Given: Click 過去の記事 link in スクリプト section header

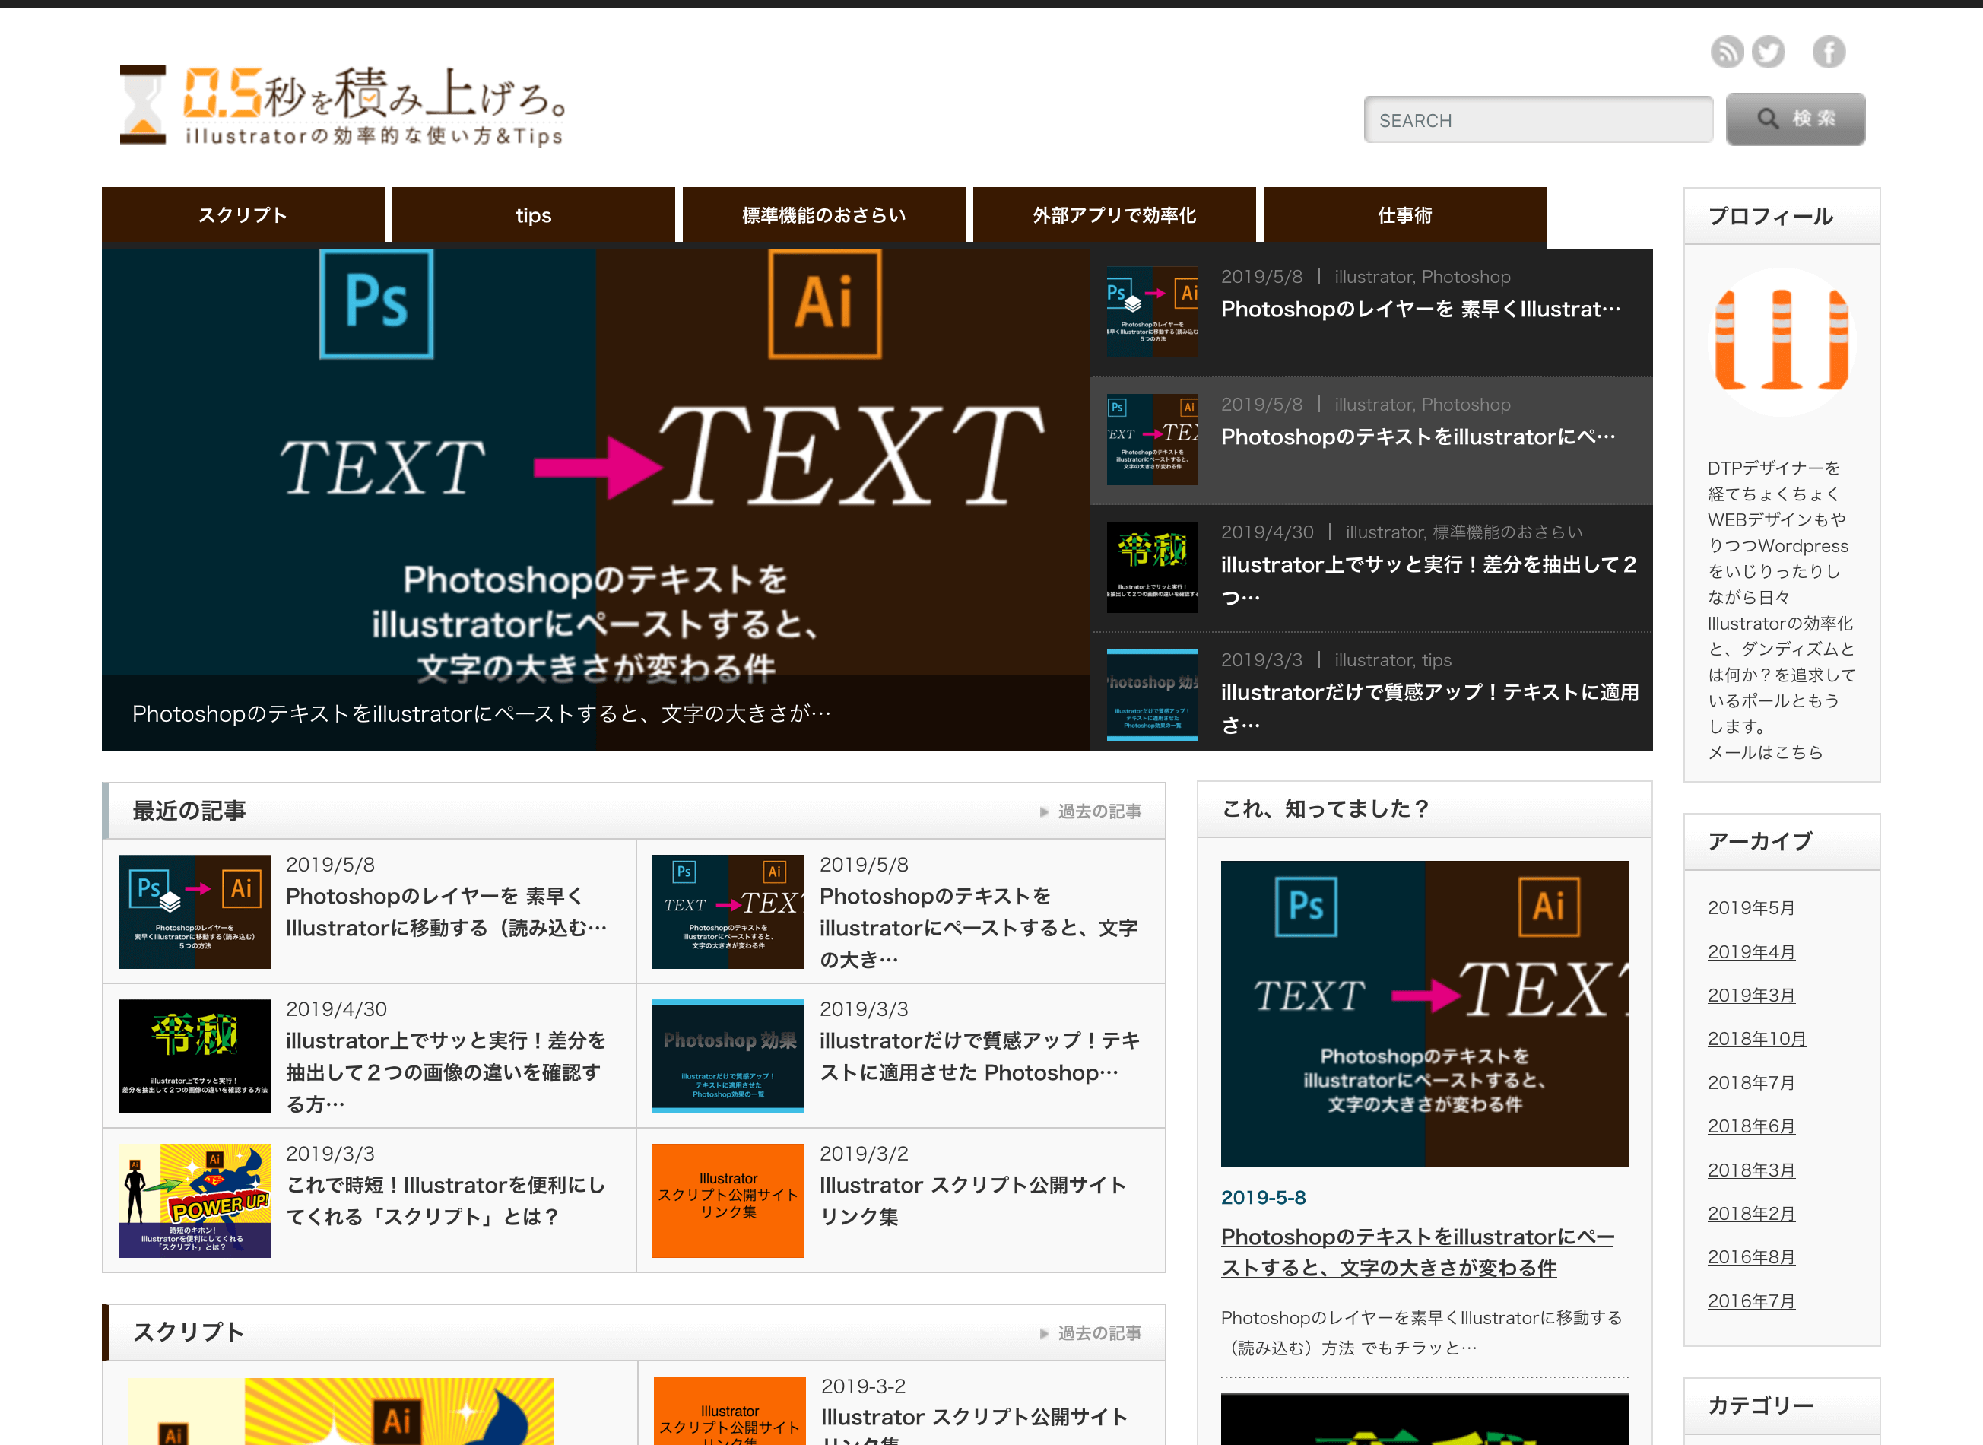Looking at the screenshot, I should [1090, 1333].
